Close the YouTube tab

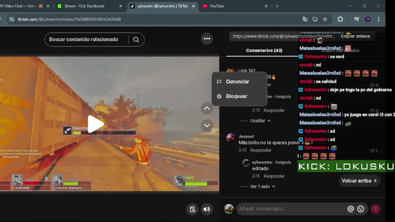(266, 6)
